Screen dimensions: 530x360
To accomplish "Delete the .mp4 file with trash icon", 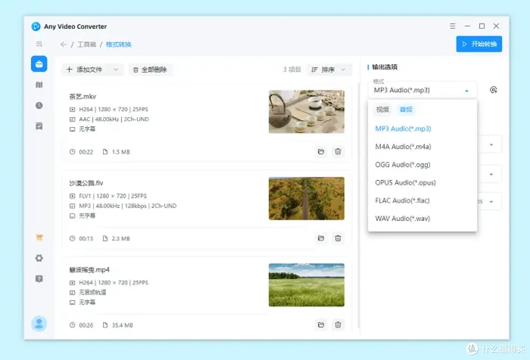I will (x=338, y=325).
